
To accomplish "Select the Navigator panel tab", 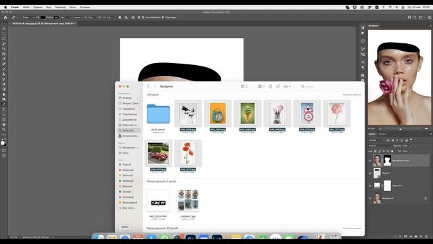I will 373,26.
